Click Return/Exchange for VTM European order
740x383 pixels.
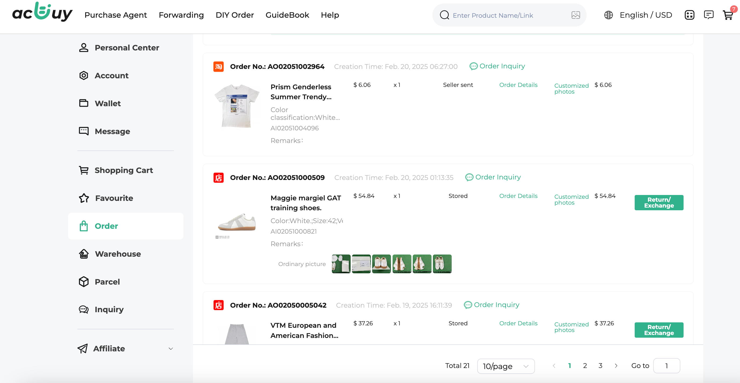[x=659, y=330]
